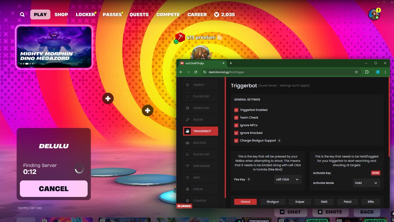Open the QUESTS tab in Fortnite
This screenshot has width=394, height=222.
(139, 14)
